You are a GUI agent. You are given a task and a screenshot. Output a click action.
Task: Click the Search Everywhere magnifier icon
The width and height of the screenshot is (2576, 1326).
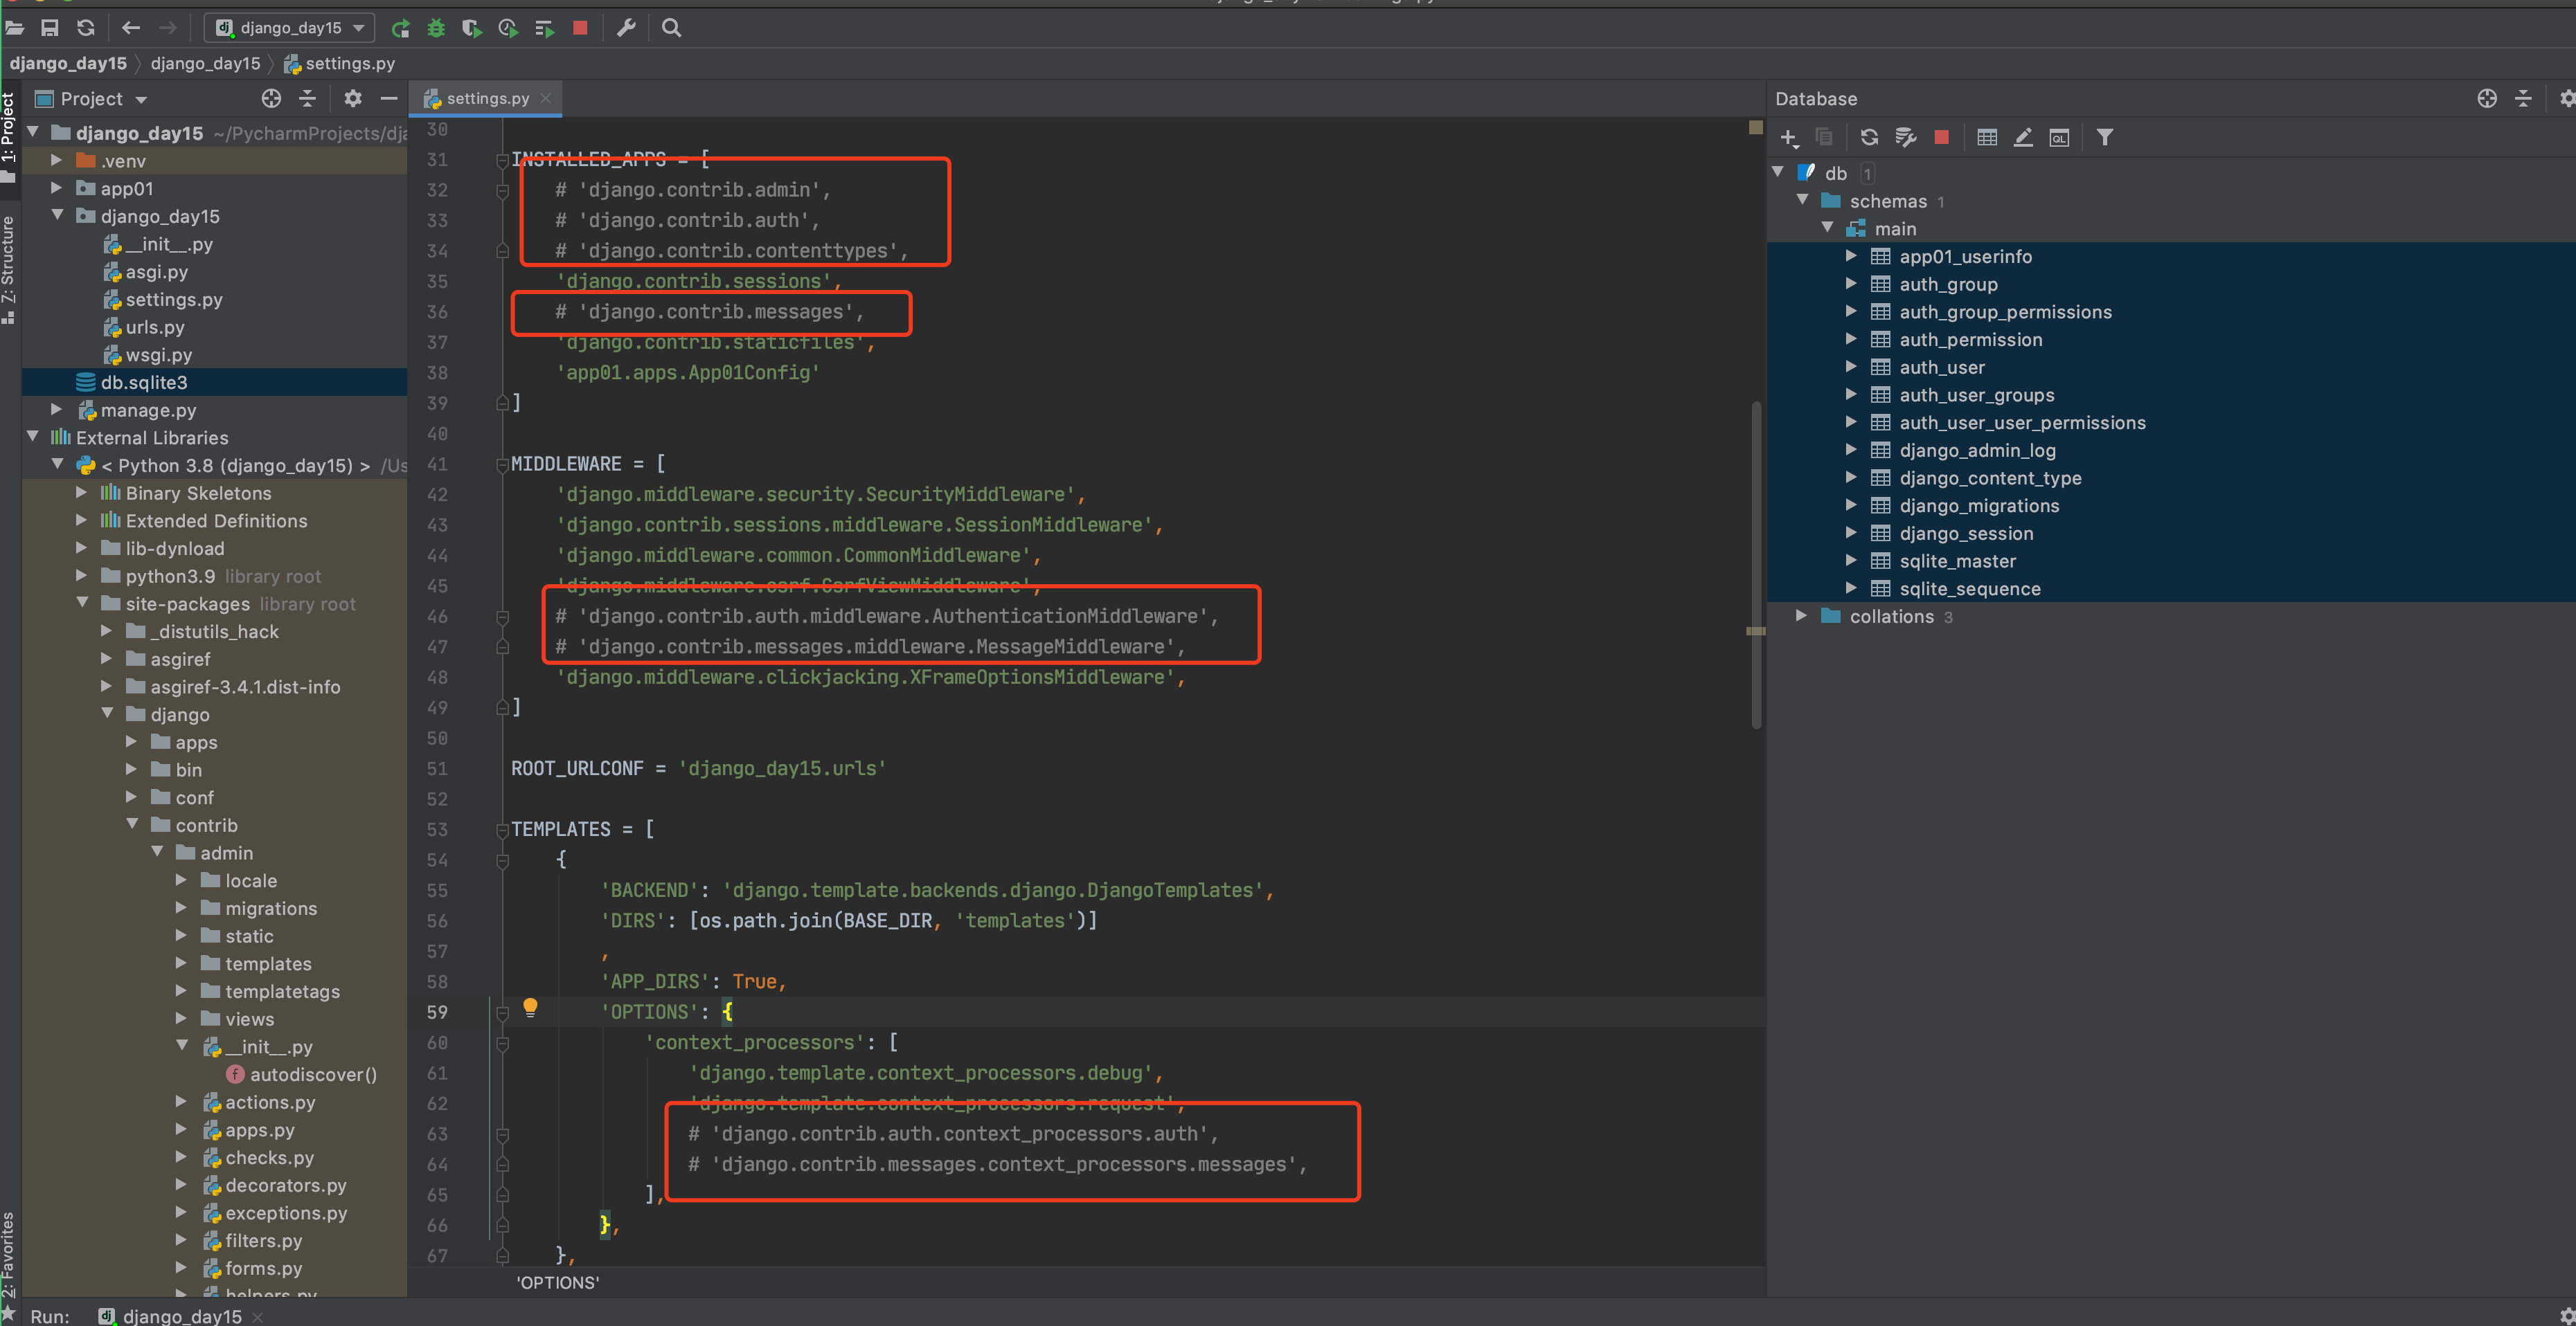[672, 28]
